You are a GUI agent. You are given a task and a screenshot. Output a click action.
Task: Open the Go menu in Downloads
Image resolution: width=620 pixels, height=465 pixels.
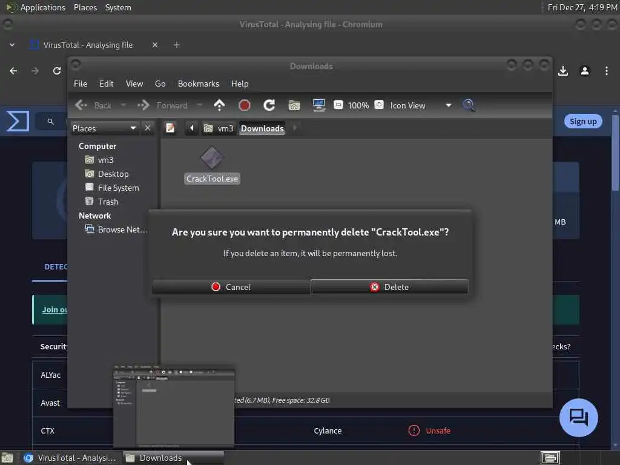pos(160,84)
